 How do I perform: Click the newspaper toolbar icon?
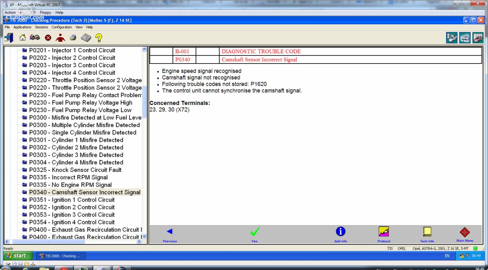tap(86, 38)
